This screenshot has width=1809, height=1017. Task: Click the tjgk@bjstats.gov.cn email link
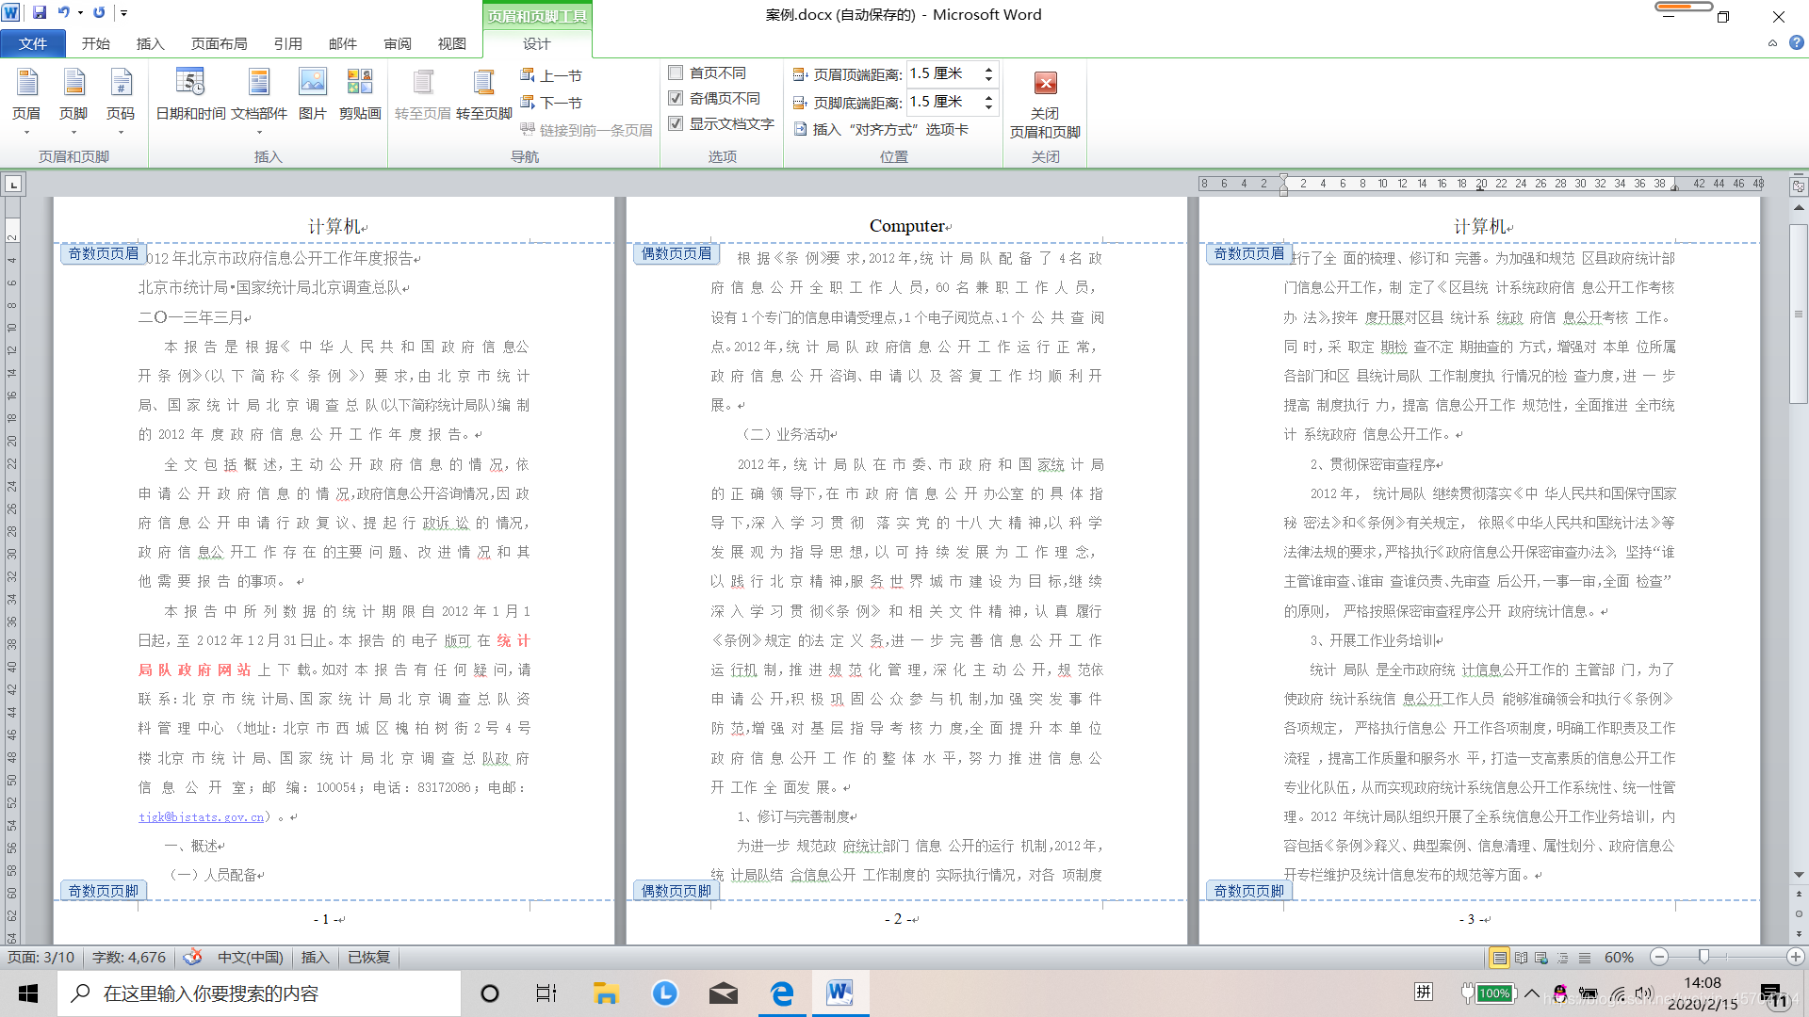(x=202, y=816)
